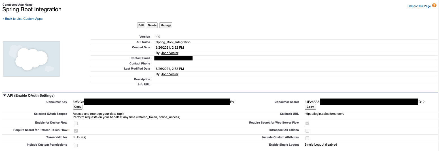The height and width of the screenshot is (151, 439).
Task: Go back to List: Custom Apps
Action: tap(22, 19)
